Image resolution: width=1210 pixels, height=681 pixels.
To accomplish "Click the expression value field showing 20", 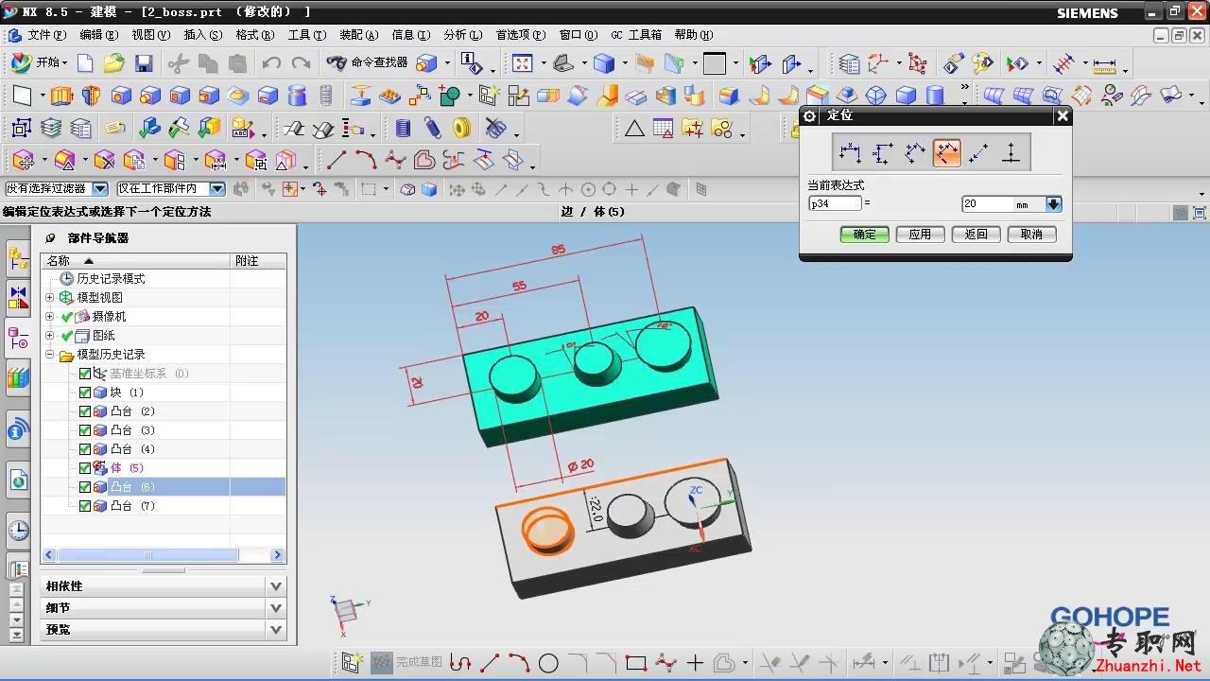I will [988, 204].
